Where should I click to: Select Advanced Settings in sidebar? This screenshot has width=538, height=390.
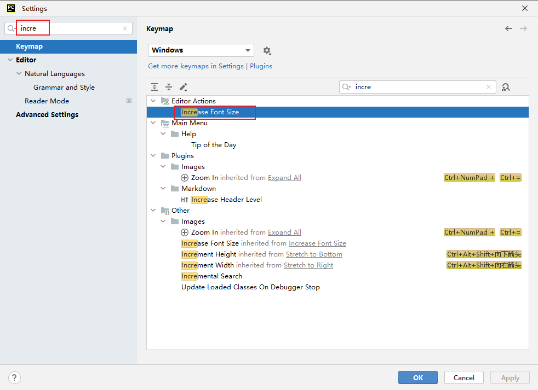(x=47, y=115)
